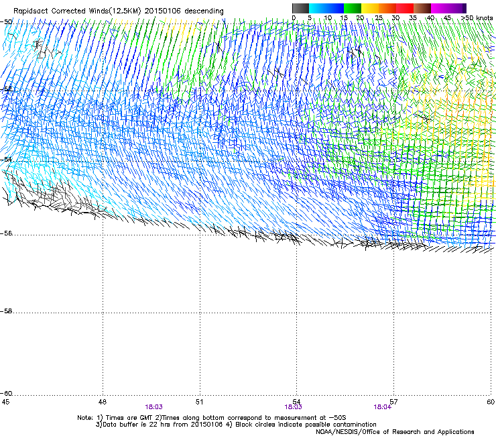This screenshot has height=436, width=496.
Task: Click the brown 35-40 knots legend swatch
Action: coord(422,8)
